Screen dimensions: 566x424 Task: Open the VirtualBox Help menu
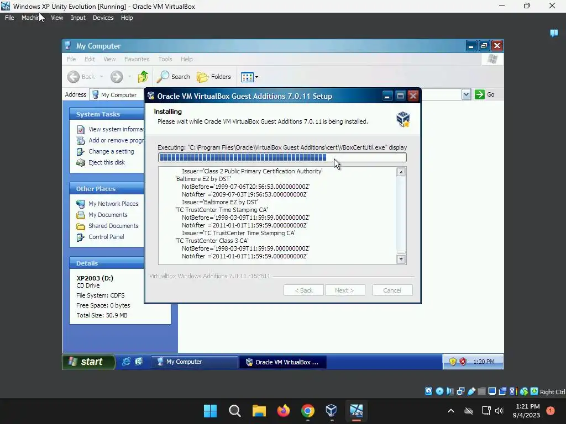tap(127, 18)
